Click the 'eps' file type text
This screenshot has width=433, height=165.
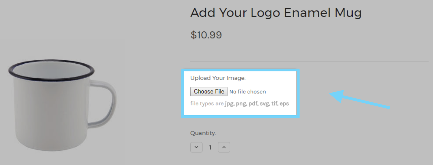pos(284,104)
